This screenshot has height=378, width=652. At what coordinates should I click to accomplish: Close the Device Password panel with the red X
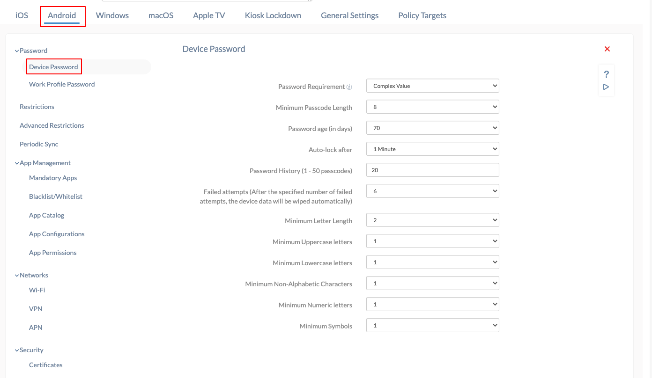tap(607, 49)
